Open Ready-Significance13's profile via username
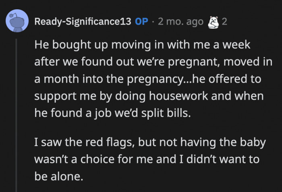 (83, 22)
